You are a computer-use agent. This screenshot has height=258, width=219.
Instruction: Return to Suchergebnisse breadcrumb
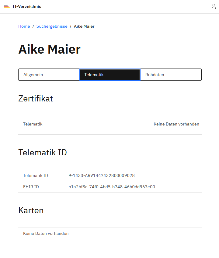tap(52, 26)
